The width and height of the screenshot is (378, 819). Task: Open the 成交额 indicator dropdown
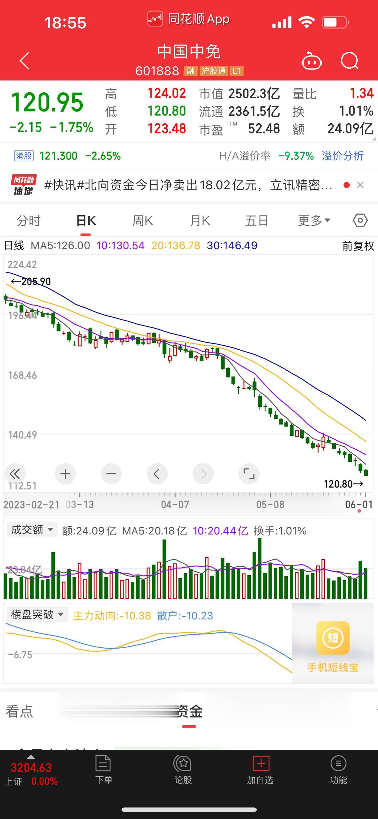(32, 530)
